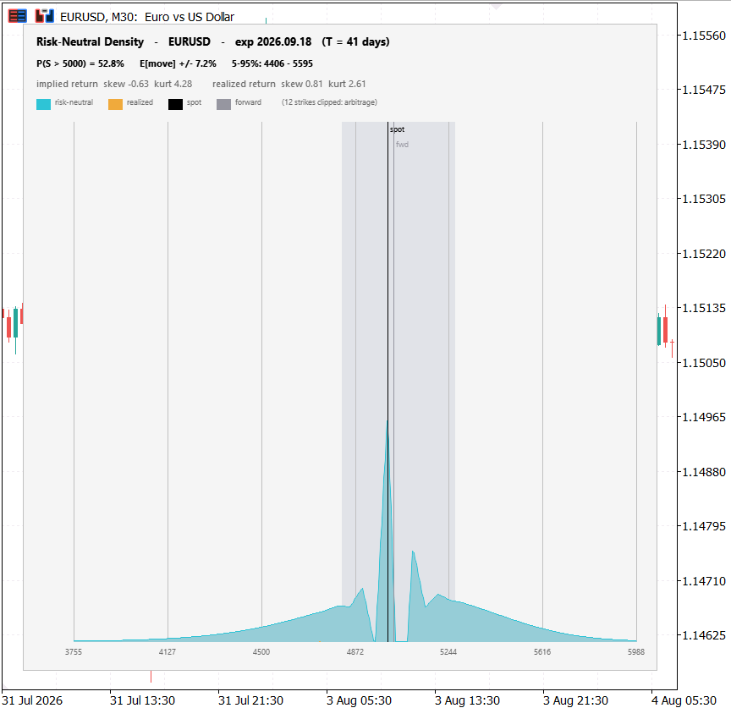Viewport: 731px width, 708px height.
Task: Click the chart title EURUSD, M30
Action: point(99,17)
